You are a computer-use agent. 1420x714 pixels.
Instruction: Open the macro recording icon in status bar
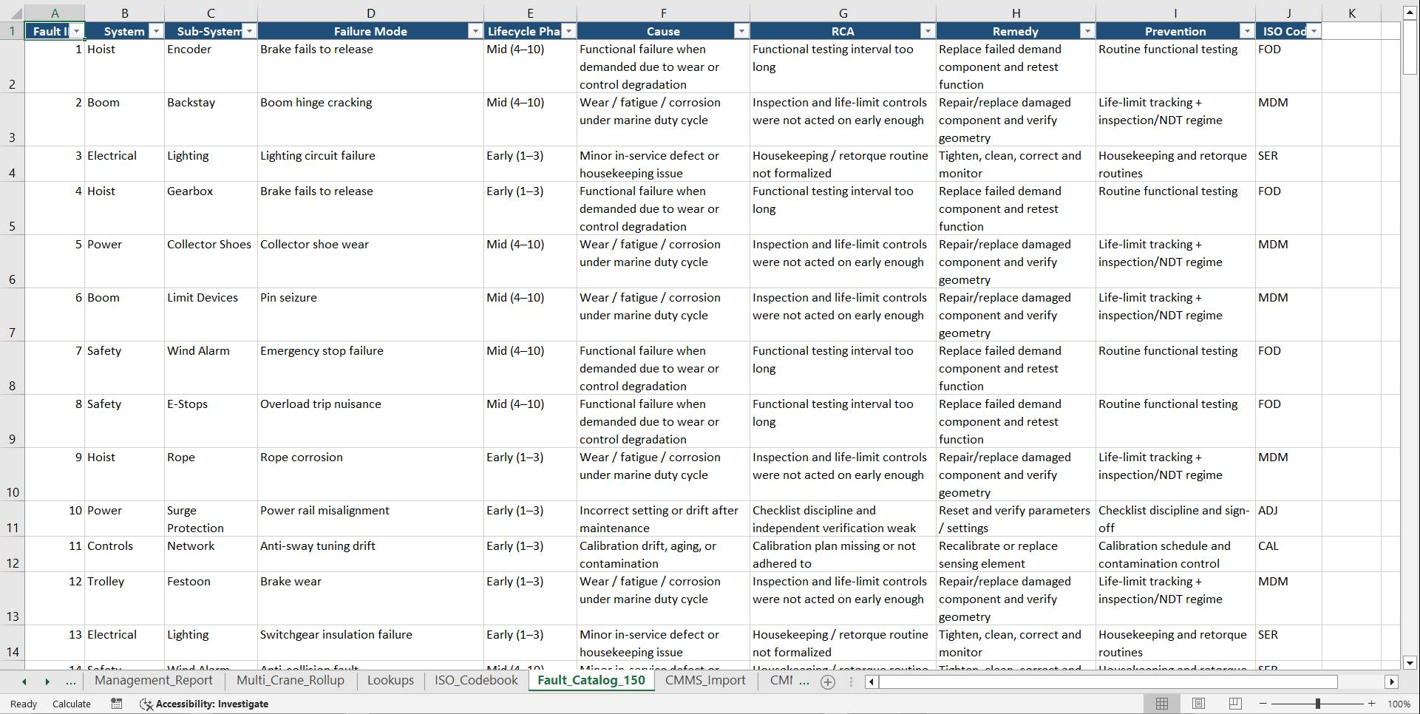coord(116,704)
